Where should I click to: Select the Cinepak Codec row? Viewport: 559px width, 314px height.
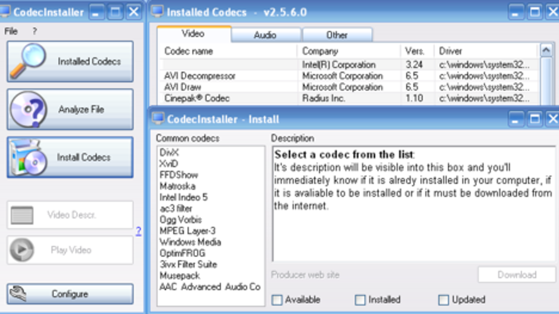tap(349, 98)
